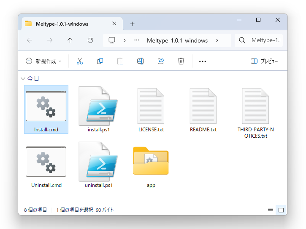The height and width of the screenshot is (229, 306).
Task: Select the THIRD-PARTY-NOTICES.txt file icon
Action: [x=255, y=106]
